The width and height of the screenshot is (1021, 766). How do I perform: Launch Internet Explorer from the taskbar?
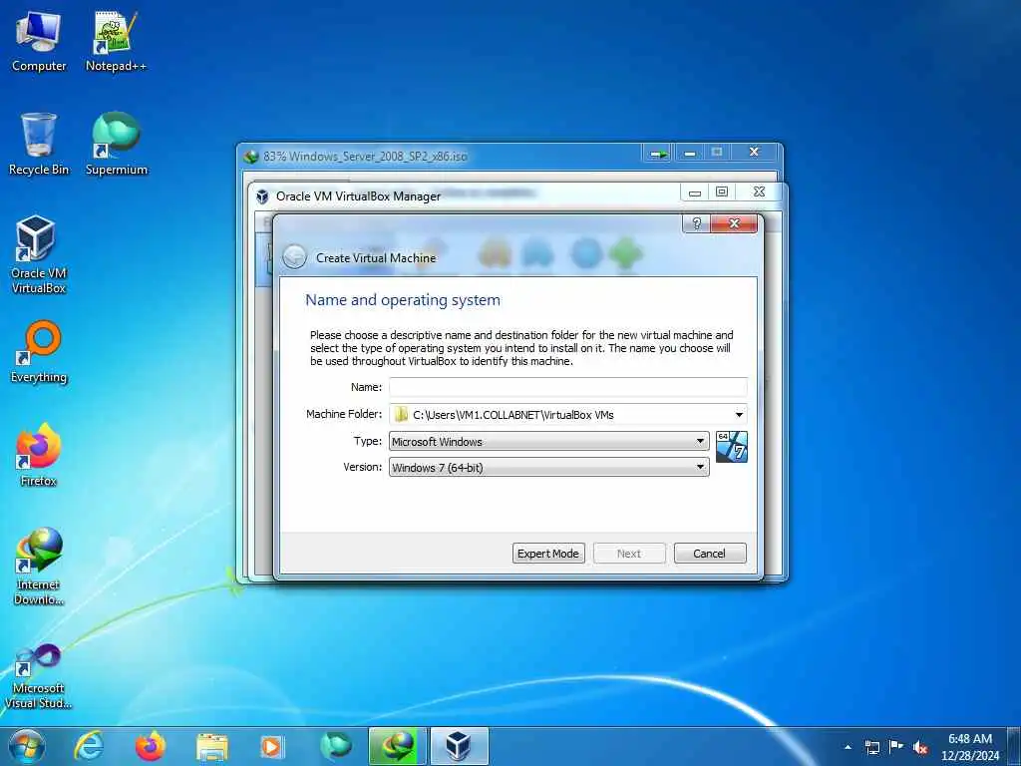[x=89, y=746]
